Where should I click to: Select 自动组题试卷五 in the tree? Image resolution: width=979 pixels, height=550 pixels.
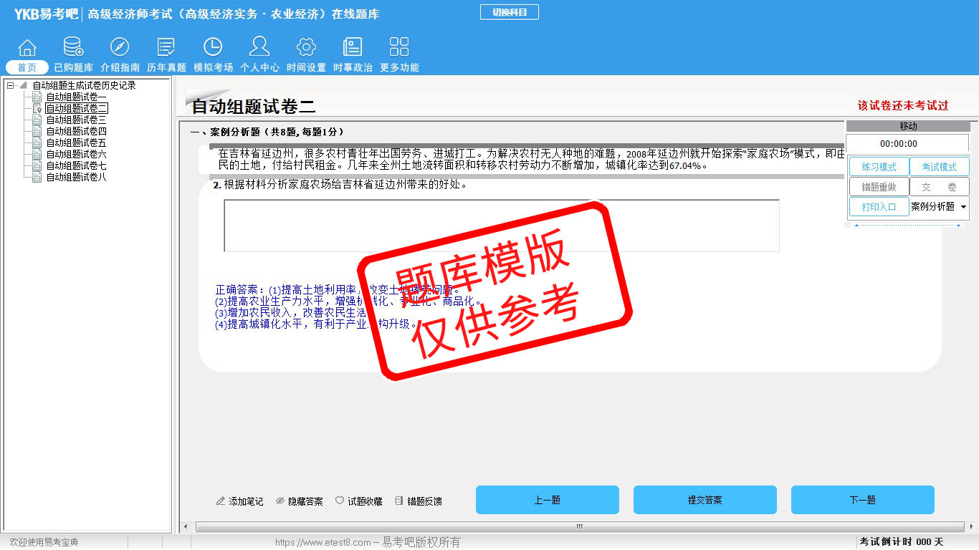[x=76, y=143]
